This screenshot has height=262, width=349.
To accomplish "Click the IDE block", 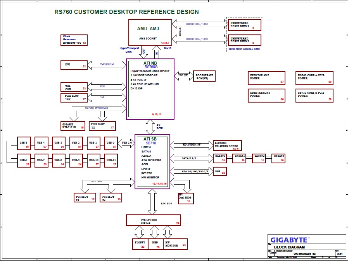I will pyautogui.click(x=220, y=171).
